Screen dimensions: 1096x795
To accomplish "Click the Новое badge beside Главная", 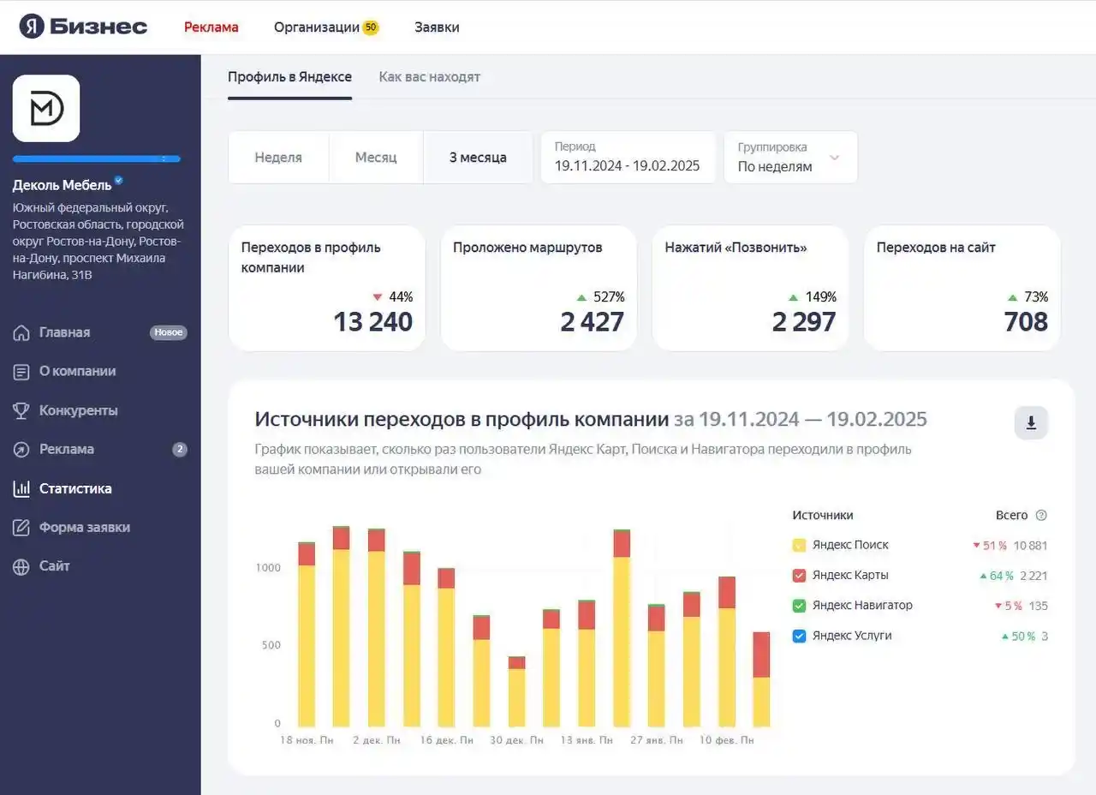I will (169, 332).
